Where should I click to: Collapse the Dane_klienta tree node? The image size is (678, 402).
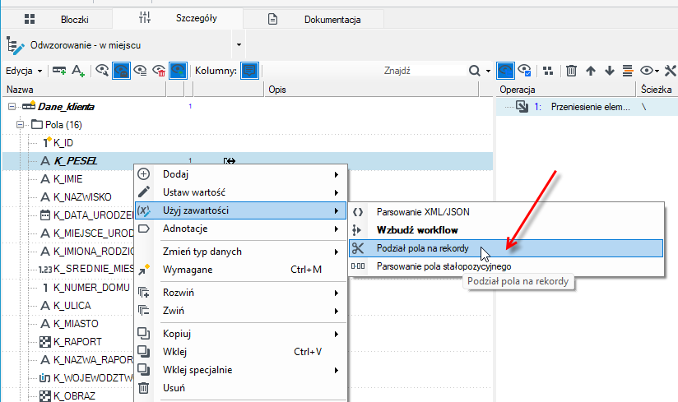tap(12, 106)
